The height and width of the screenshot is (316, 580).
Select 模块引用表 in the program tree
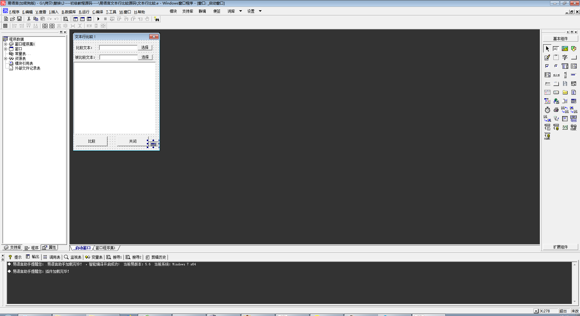tap(24, 63)
